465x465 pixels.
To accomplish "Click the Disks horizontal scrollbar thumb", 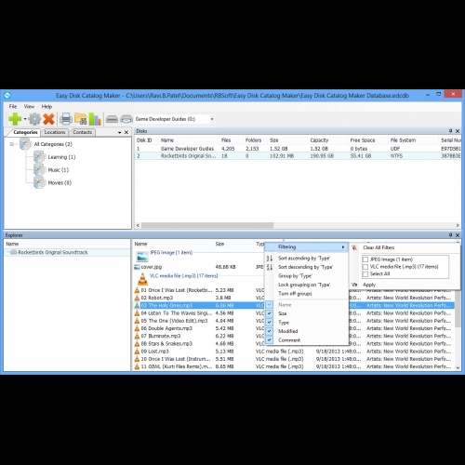I will 207,225.
